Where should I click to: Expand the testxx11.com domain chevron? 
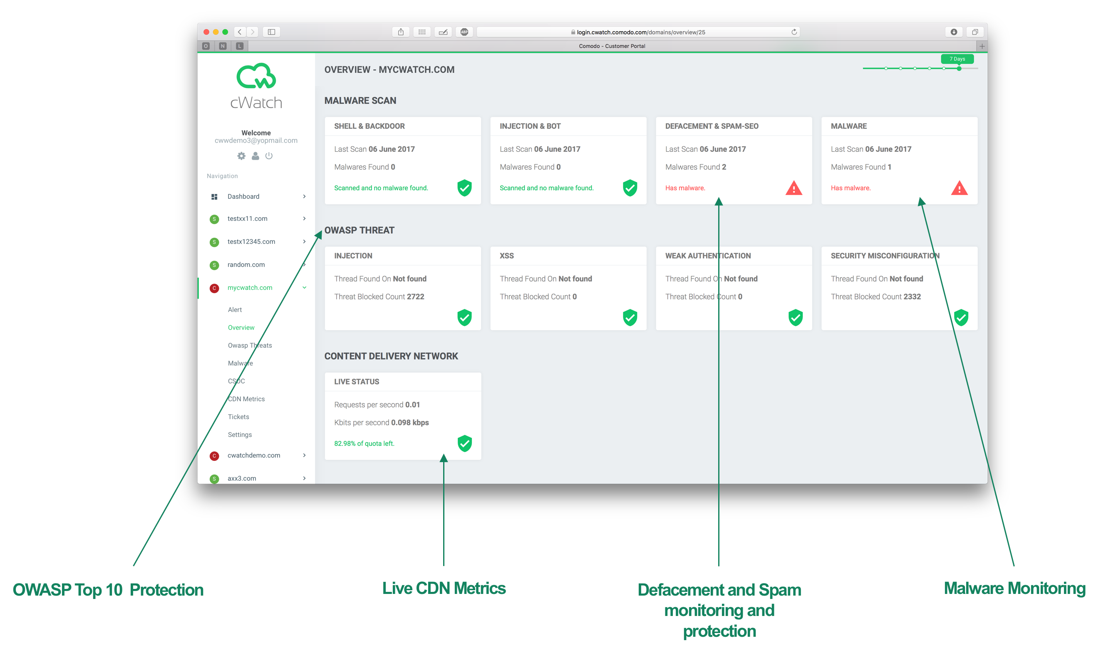tap(304, 218)
